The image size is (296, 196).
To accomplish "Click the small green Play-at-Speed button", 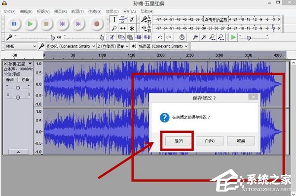I will pos(233,37).
